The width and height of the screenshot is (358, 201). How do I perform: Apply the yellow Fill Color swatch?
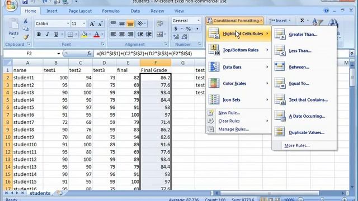tap(84, 35)
